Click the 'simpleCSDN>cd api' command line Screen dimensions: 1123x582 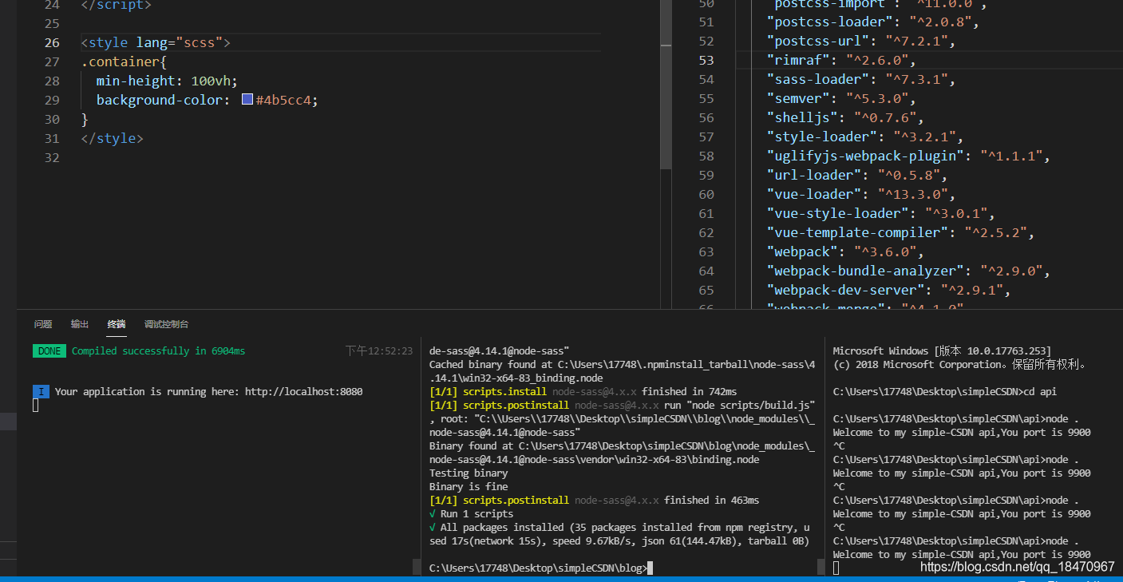pyautogui.click(x=944, y=392)
